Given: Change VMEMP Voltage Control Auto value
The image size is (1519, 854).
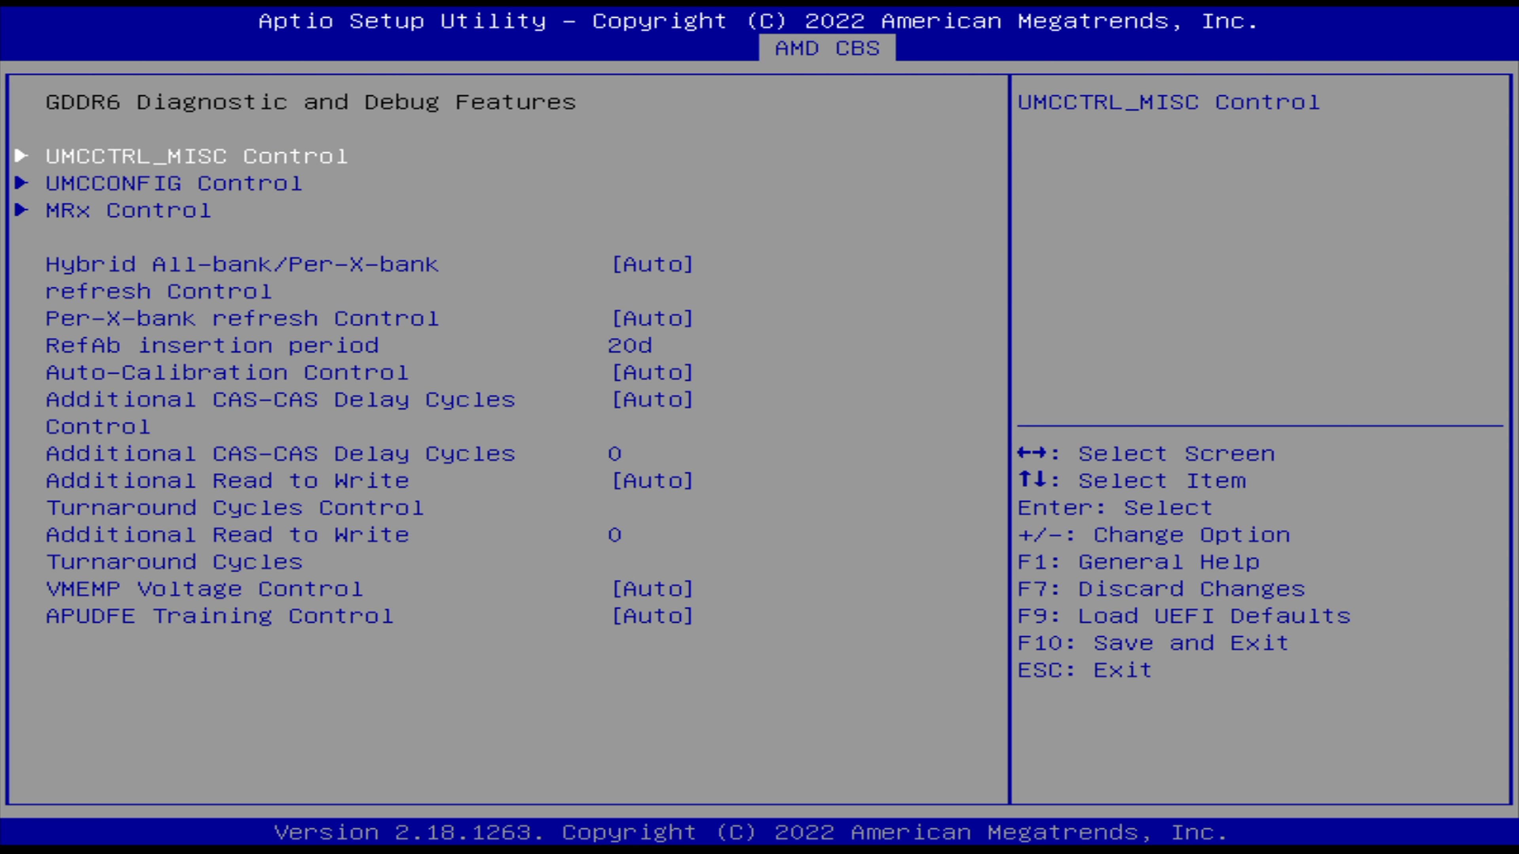Looking at the screenshot, I should [652, 589].
